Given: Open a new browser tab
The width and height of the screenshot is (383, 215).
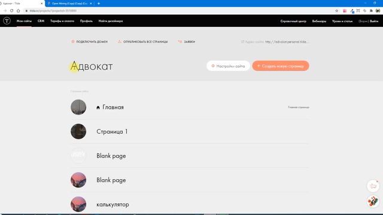Looking at the screenshot, I should tap(99, 4).
